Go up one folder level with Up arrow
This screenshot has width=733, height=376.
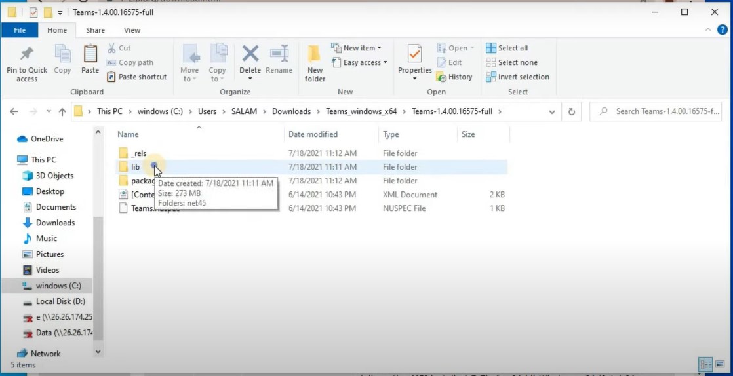pos(62,111)
